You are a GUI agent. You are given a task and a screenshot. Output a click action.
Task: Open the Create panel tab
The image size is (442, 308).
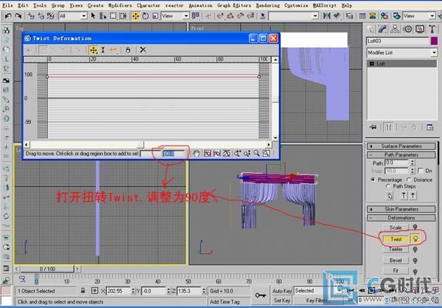371,29
